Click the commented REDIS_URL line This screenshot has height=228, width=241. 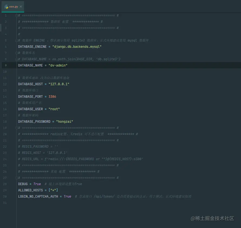(80, 159)
